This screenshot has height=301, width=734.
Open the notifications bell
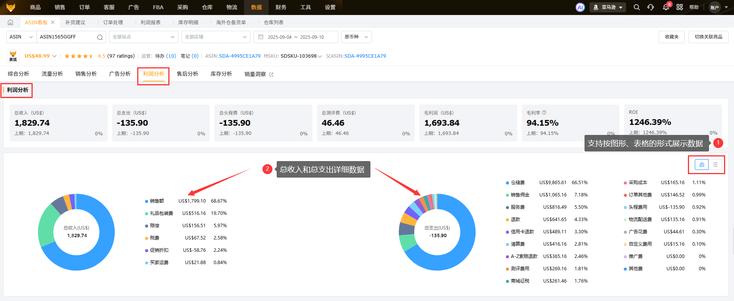tap(666, 7)
